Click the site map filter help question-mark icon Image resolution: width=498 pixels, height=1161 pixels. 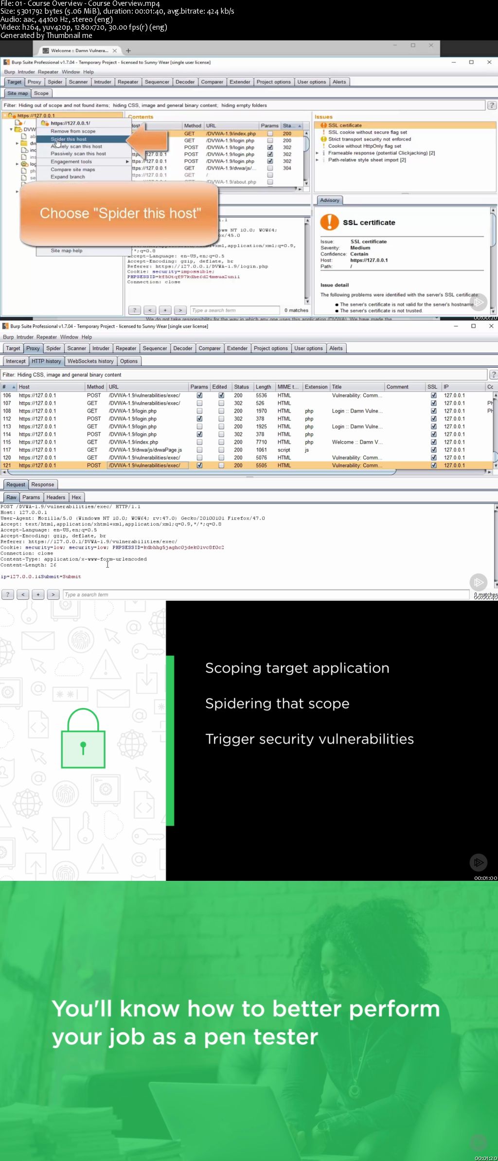492,105
